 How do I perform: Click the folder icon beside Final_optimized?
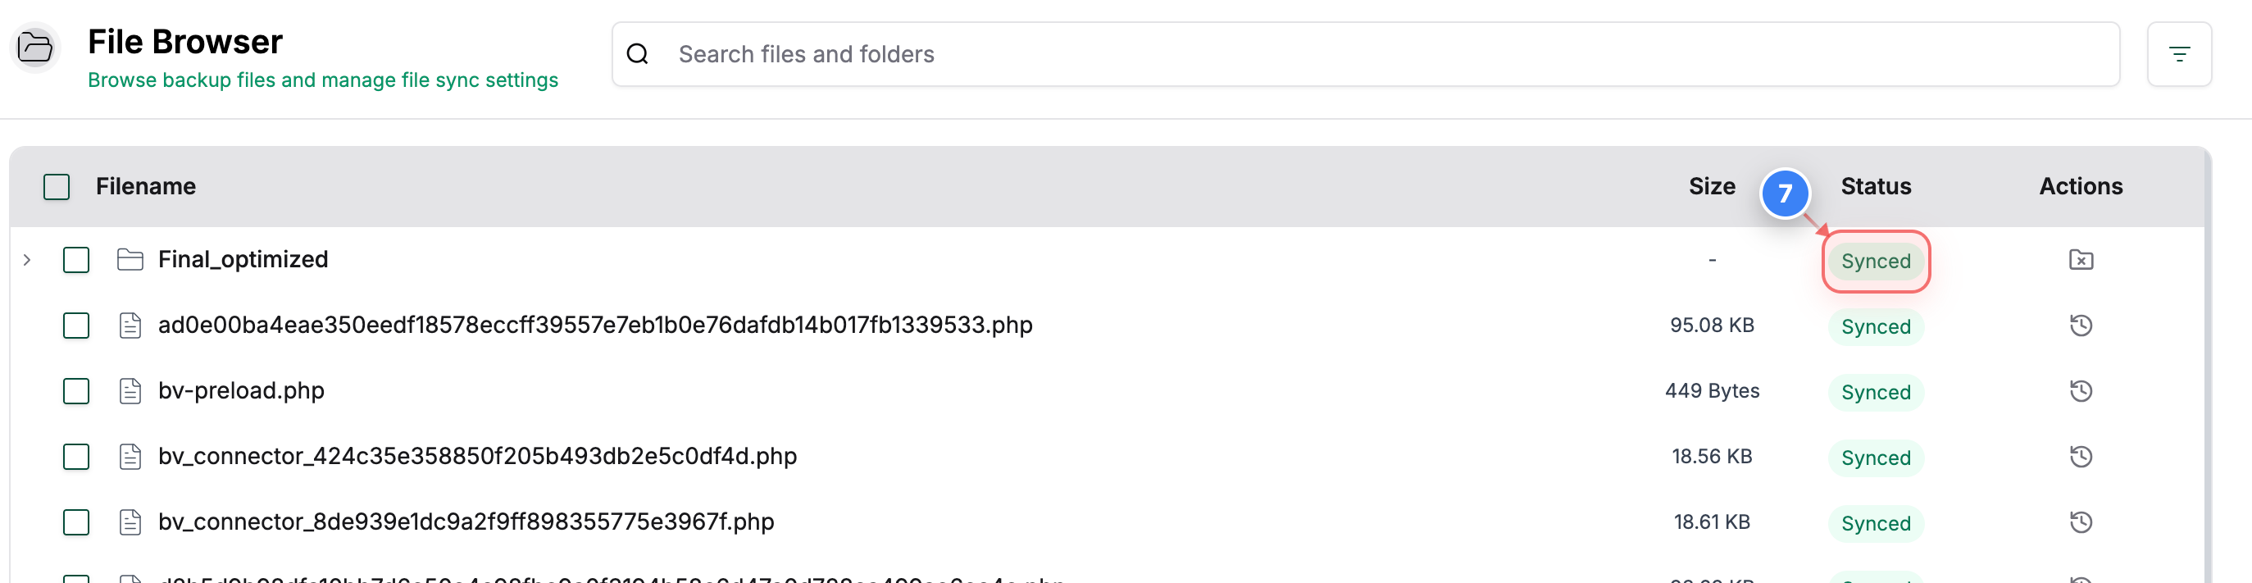(130, 259)
